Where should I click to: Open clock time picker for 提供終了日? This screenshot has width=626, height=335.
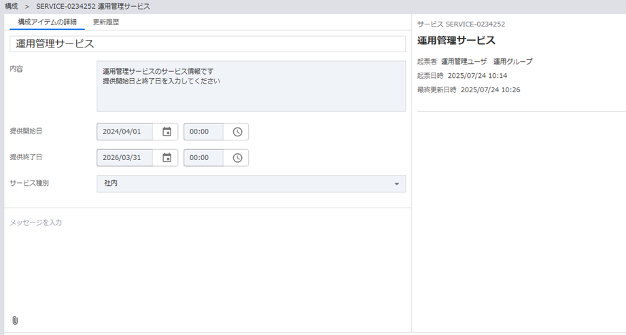(237, 157)
